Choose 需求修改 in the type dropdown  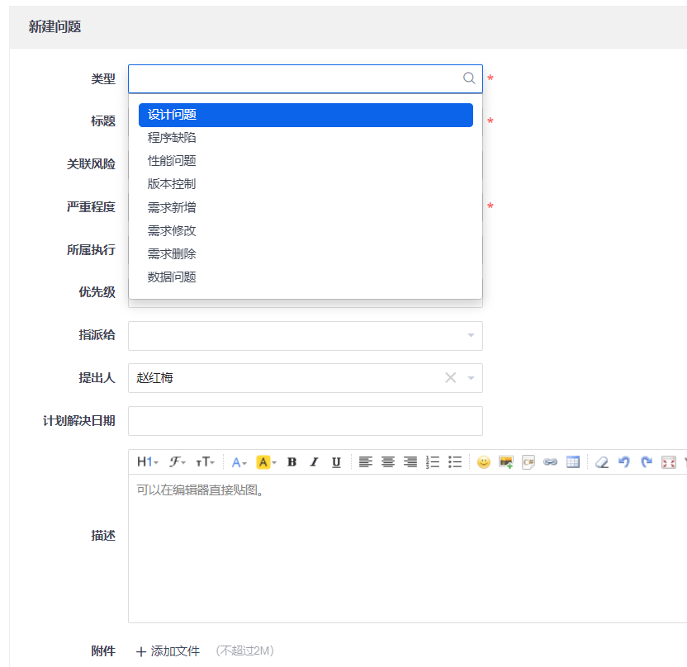pos(172,230)
